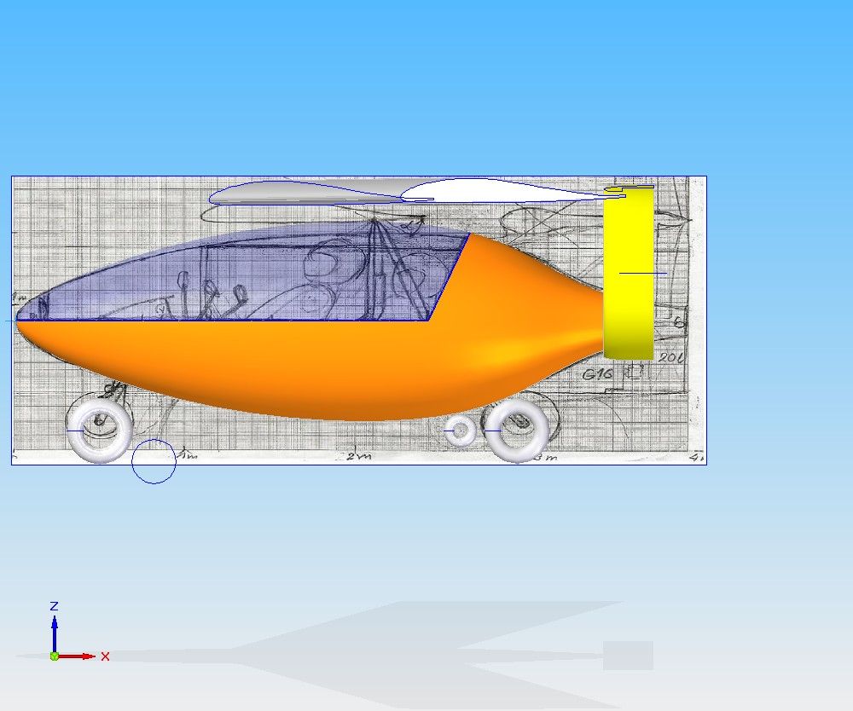This screenshot has width=853, height=711.
Task: Click the G16 label on blueprint
Action: pyautogui.click(x=599, y=373)
